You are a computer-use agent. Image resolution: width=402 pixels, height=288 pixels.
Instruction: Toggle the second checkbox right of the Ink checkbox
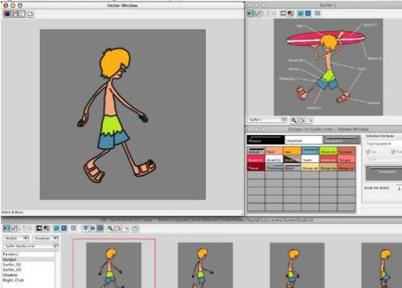click(x=393, y=151)
